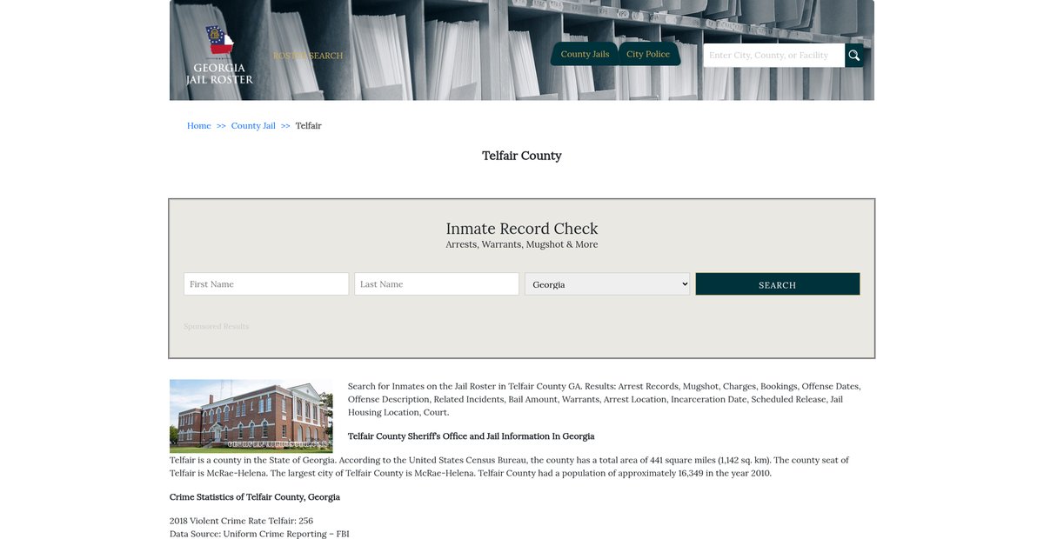Click the Uniform Crime Reporting data source line
The image size is (1044, 539).
pos(259,534)
